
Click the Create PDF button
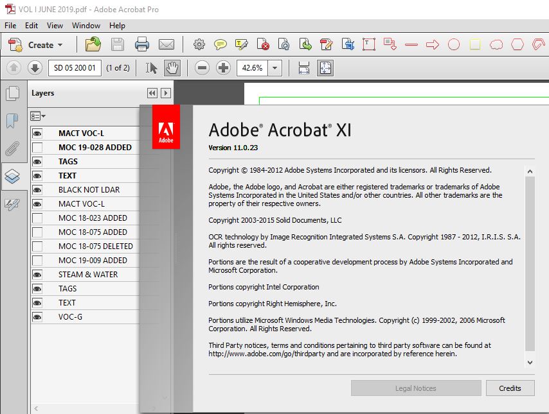pos(35,45)
